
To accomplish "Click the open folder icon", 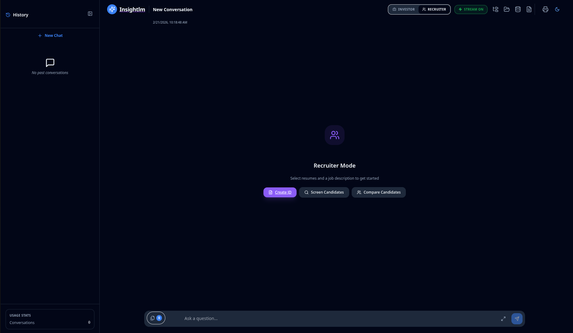I will 506,9.
